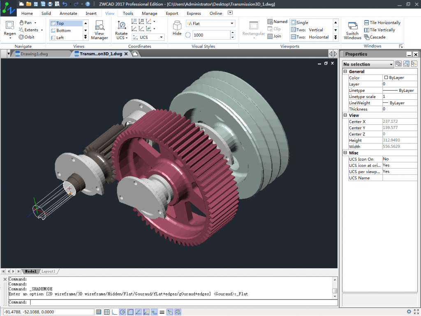Collapse the General section in Properties
The width and height of the screenshot is (421, 316).
[345, 72]
